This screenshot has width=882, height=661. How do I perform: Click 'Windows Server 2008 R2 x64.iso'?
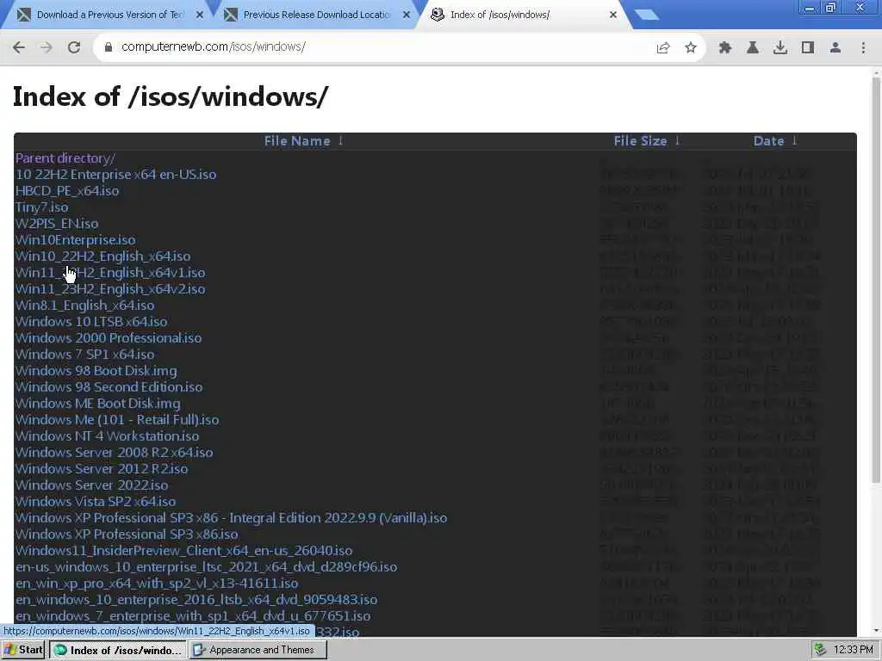coord(115,453)
